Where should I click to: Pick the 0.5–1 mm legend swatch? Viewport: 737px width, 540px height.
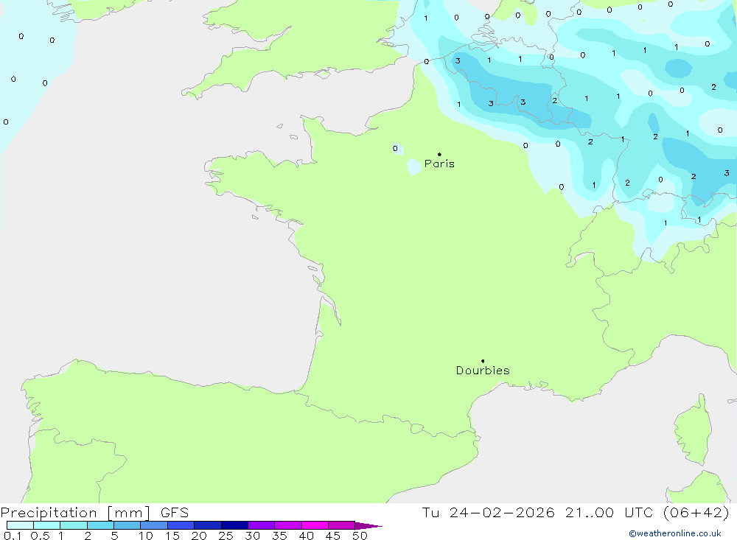click(46, 525)
